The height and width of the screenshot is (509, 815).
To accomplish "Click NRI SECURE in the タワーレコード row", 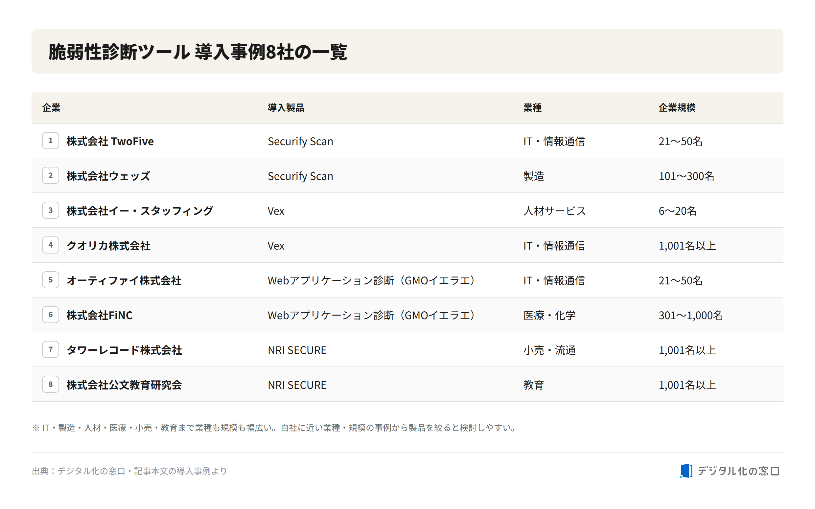I will [297, 350].
